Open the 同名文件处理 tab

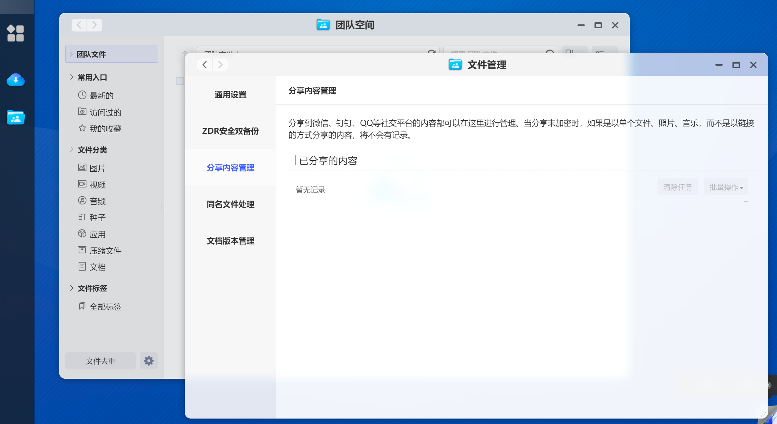[x=230, y=204]
